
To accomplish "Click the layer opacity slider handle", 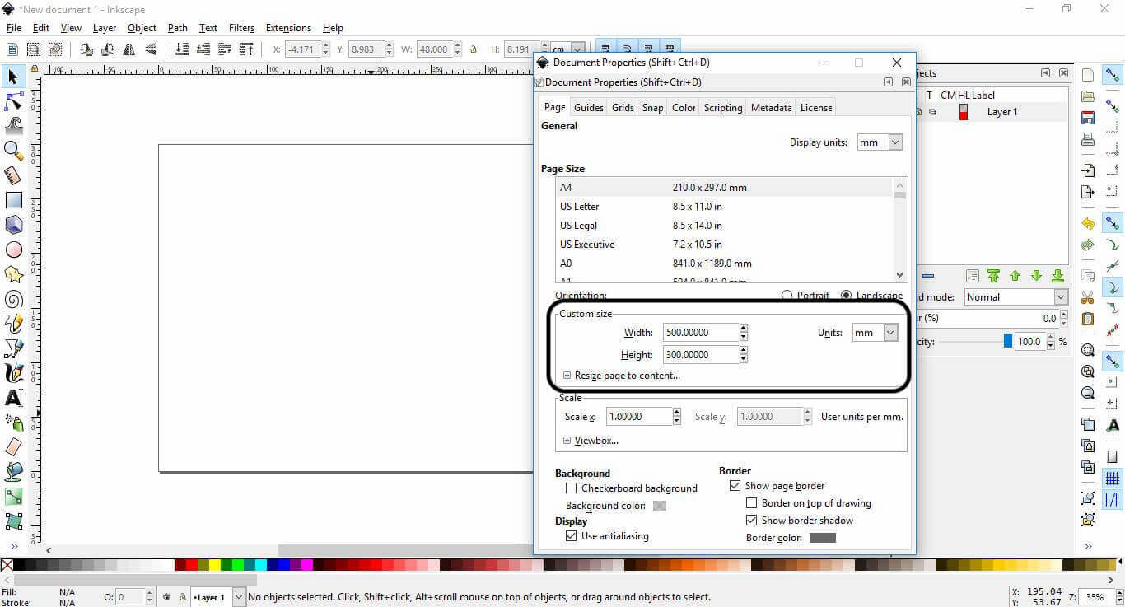I will tap(1008, 341).
